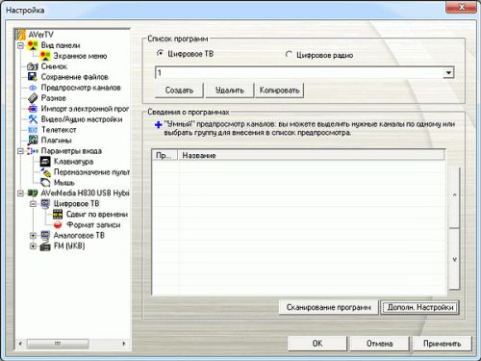Screen dimensions: 481x361
Task: Click the tree panel horizontal scrollbar thumb
Action: tap(58, 344)
